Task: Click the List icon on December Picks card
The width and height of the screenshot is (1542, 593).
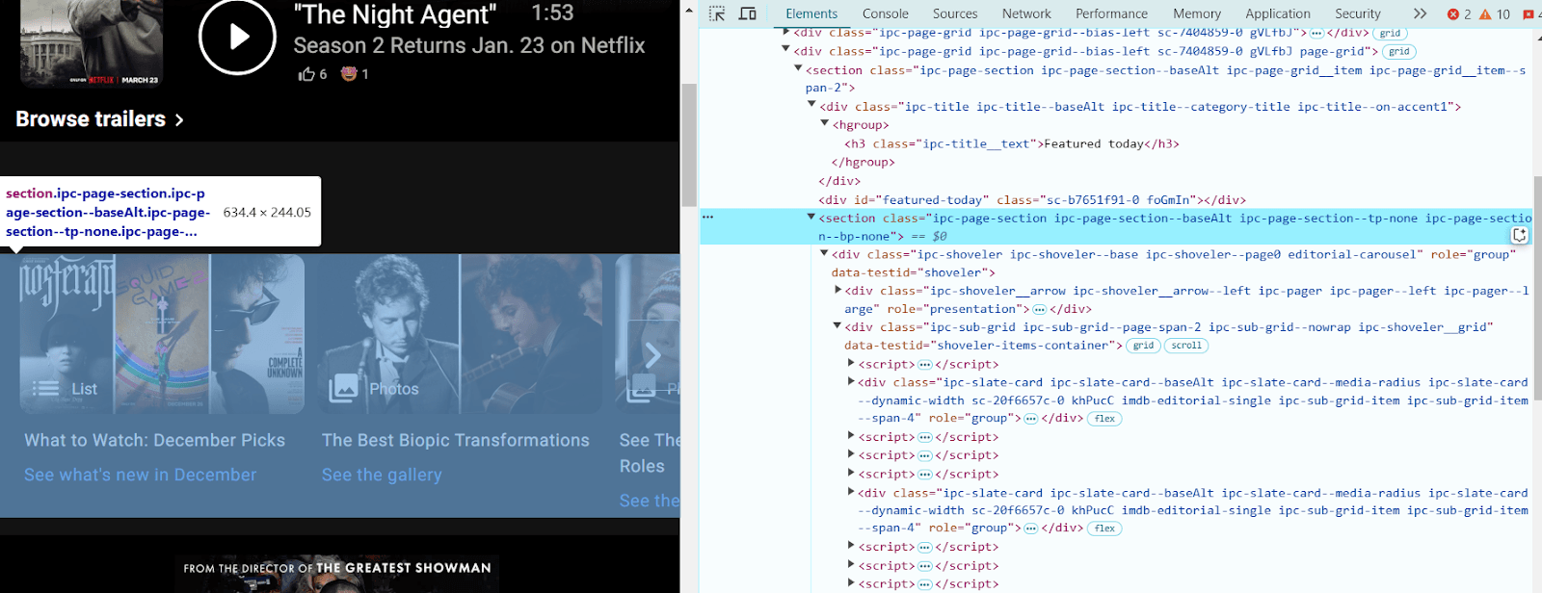Action: tap(46, 389)
